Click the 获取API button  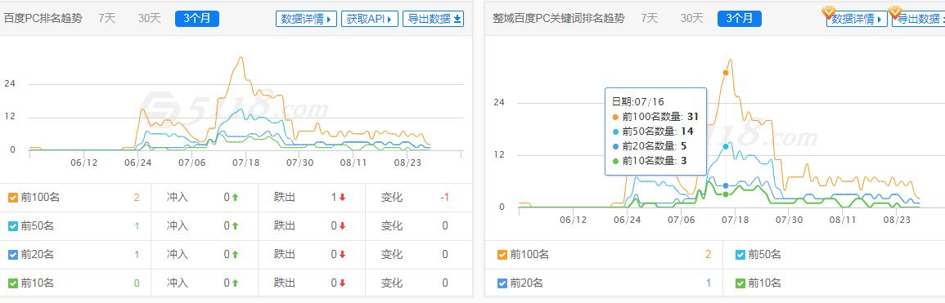coord(370,19)
